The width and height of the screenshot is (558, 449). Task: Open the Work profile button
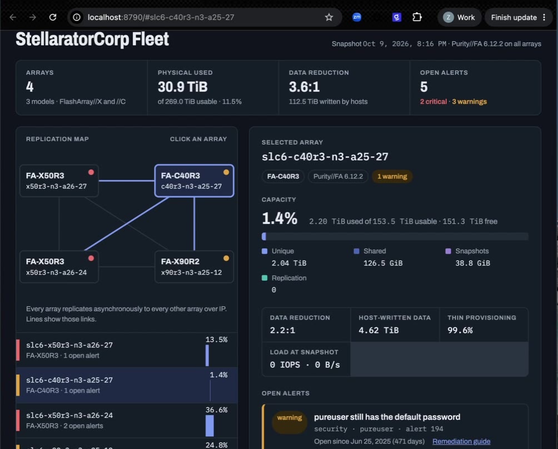pyautogui.click(x=459, y=17)
